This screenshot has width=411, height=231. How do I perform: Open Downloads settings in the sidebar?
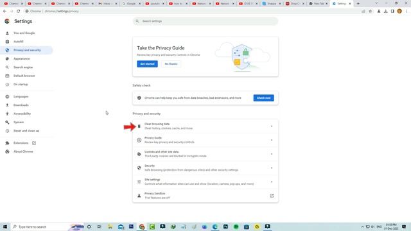(21, 105)
